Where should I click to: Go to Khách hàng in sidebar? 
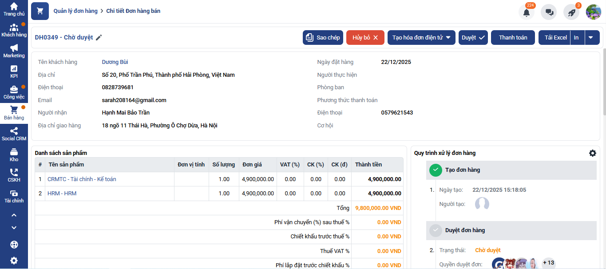[14, 30]
